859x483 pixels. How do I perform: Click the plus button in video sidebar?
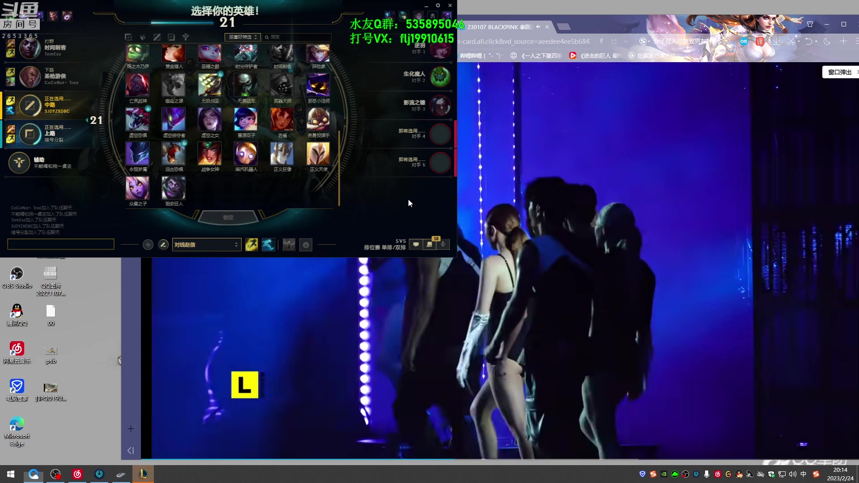tap(131, 429)
